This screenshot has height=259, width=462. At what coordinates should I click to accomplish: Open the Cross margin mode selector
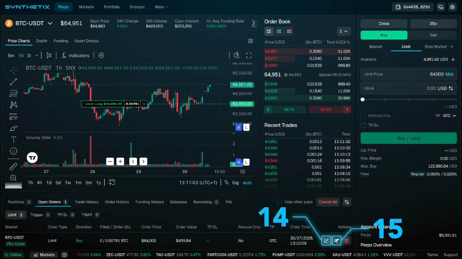[x=384, y=23]
